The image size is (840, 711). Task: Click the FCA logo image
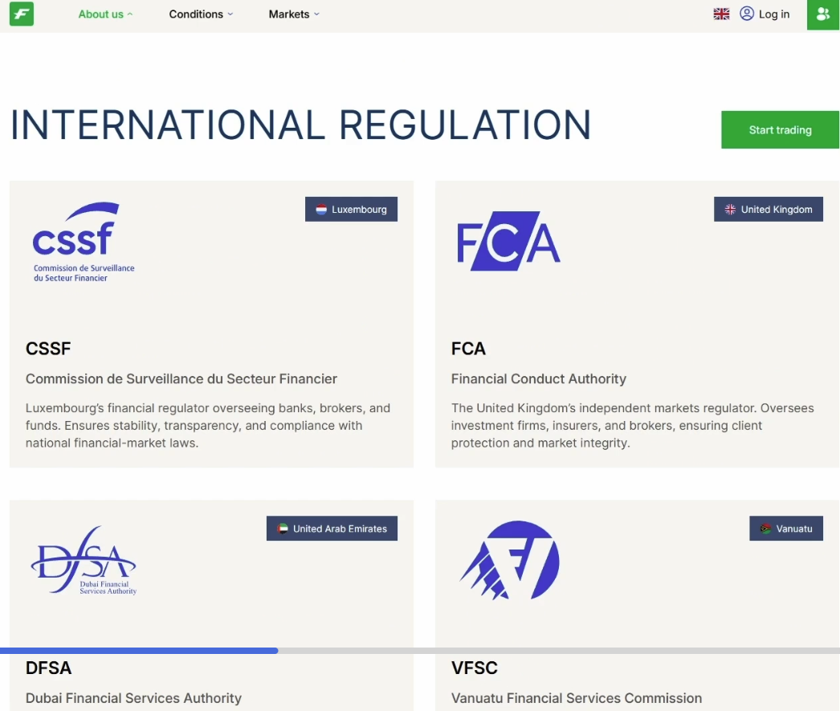(x=508, y=240)
